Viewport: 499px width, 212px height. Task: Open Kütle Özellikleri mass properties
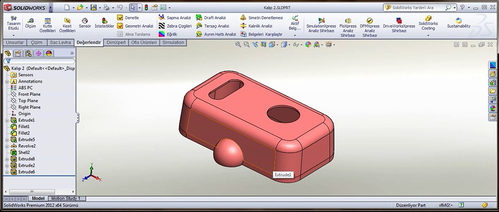click(48, 25)
